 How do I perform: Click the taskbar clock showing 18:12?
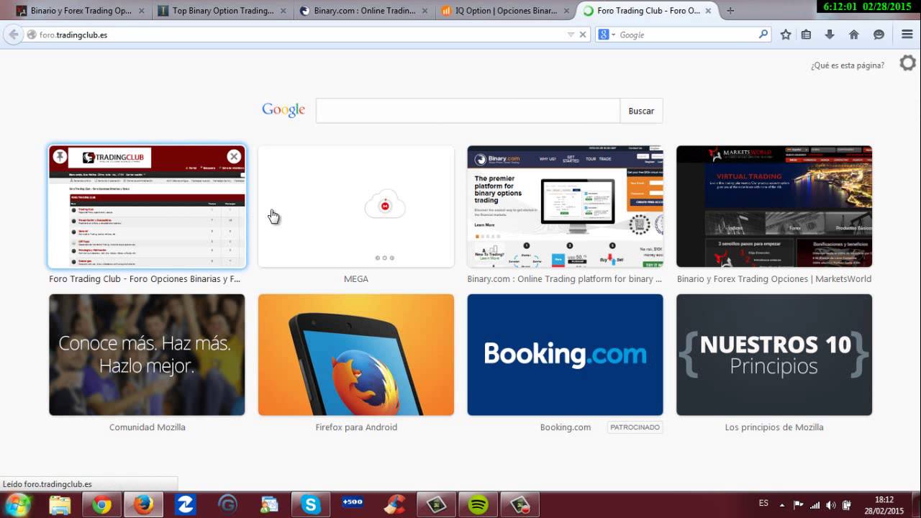(884, 505)
